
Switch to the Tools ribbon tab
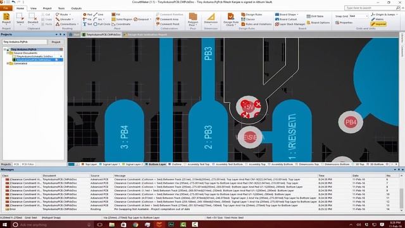[x=61, y=8]
